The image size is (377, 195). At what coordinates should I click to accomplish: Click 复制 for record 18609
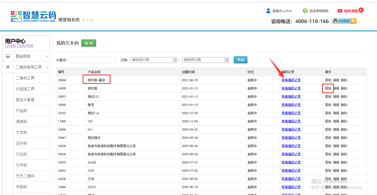click(x=328, y=88)
